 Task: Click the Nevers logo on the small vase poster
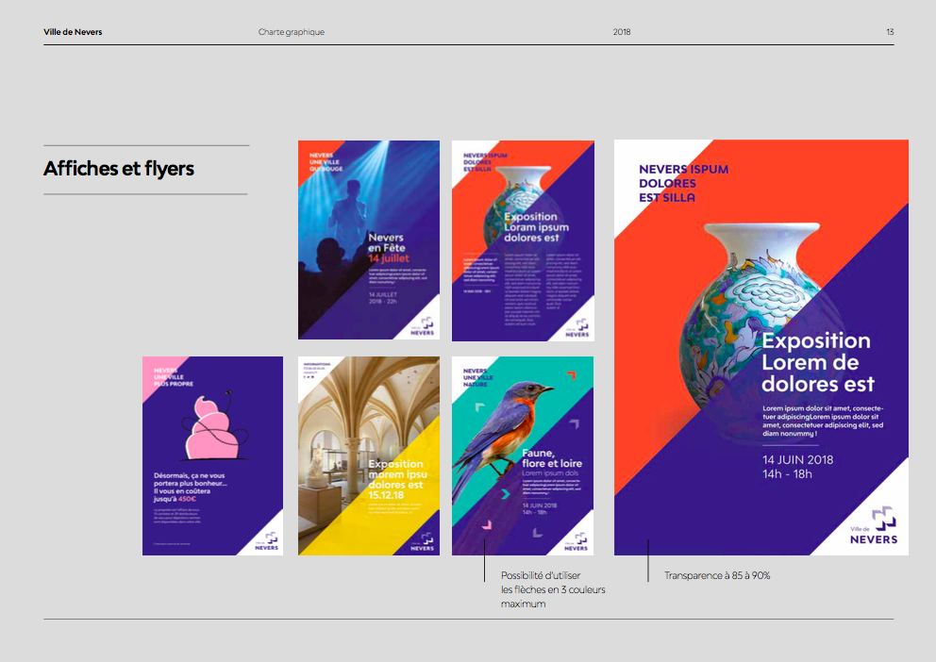coord(576,328)
